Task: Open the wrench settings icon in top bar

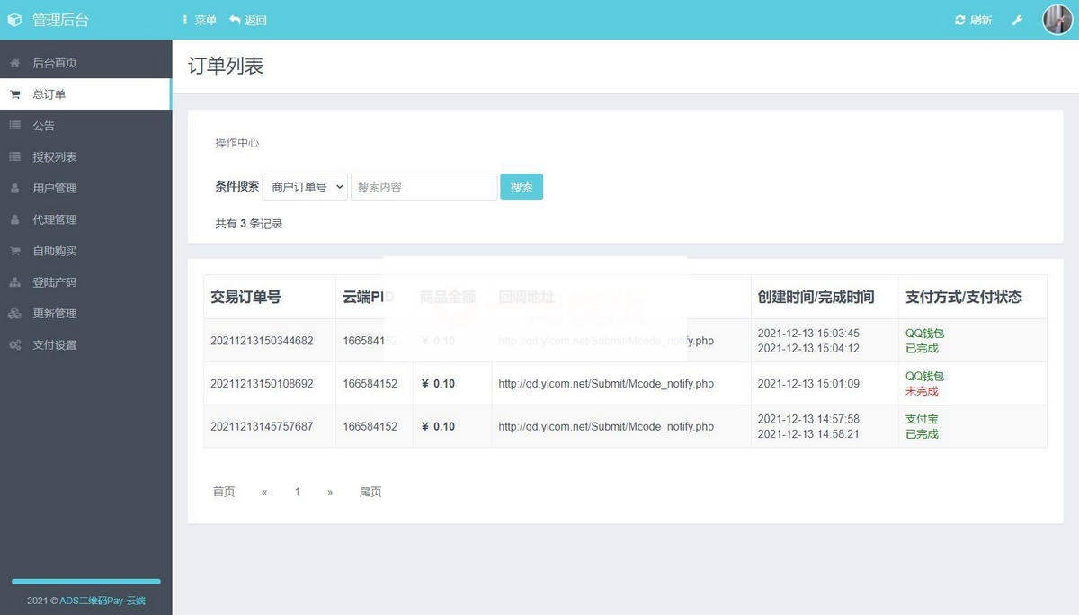Action: [1016, 19]
